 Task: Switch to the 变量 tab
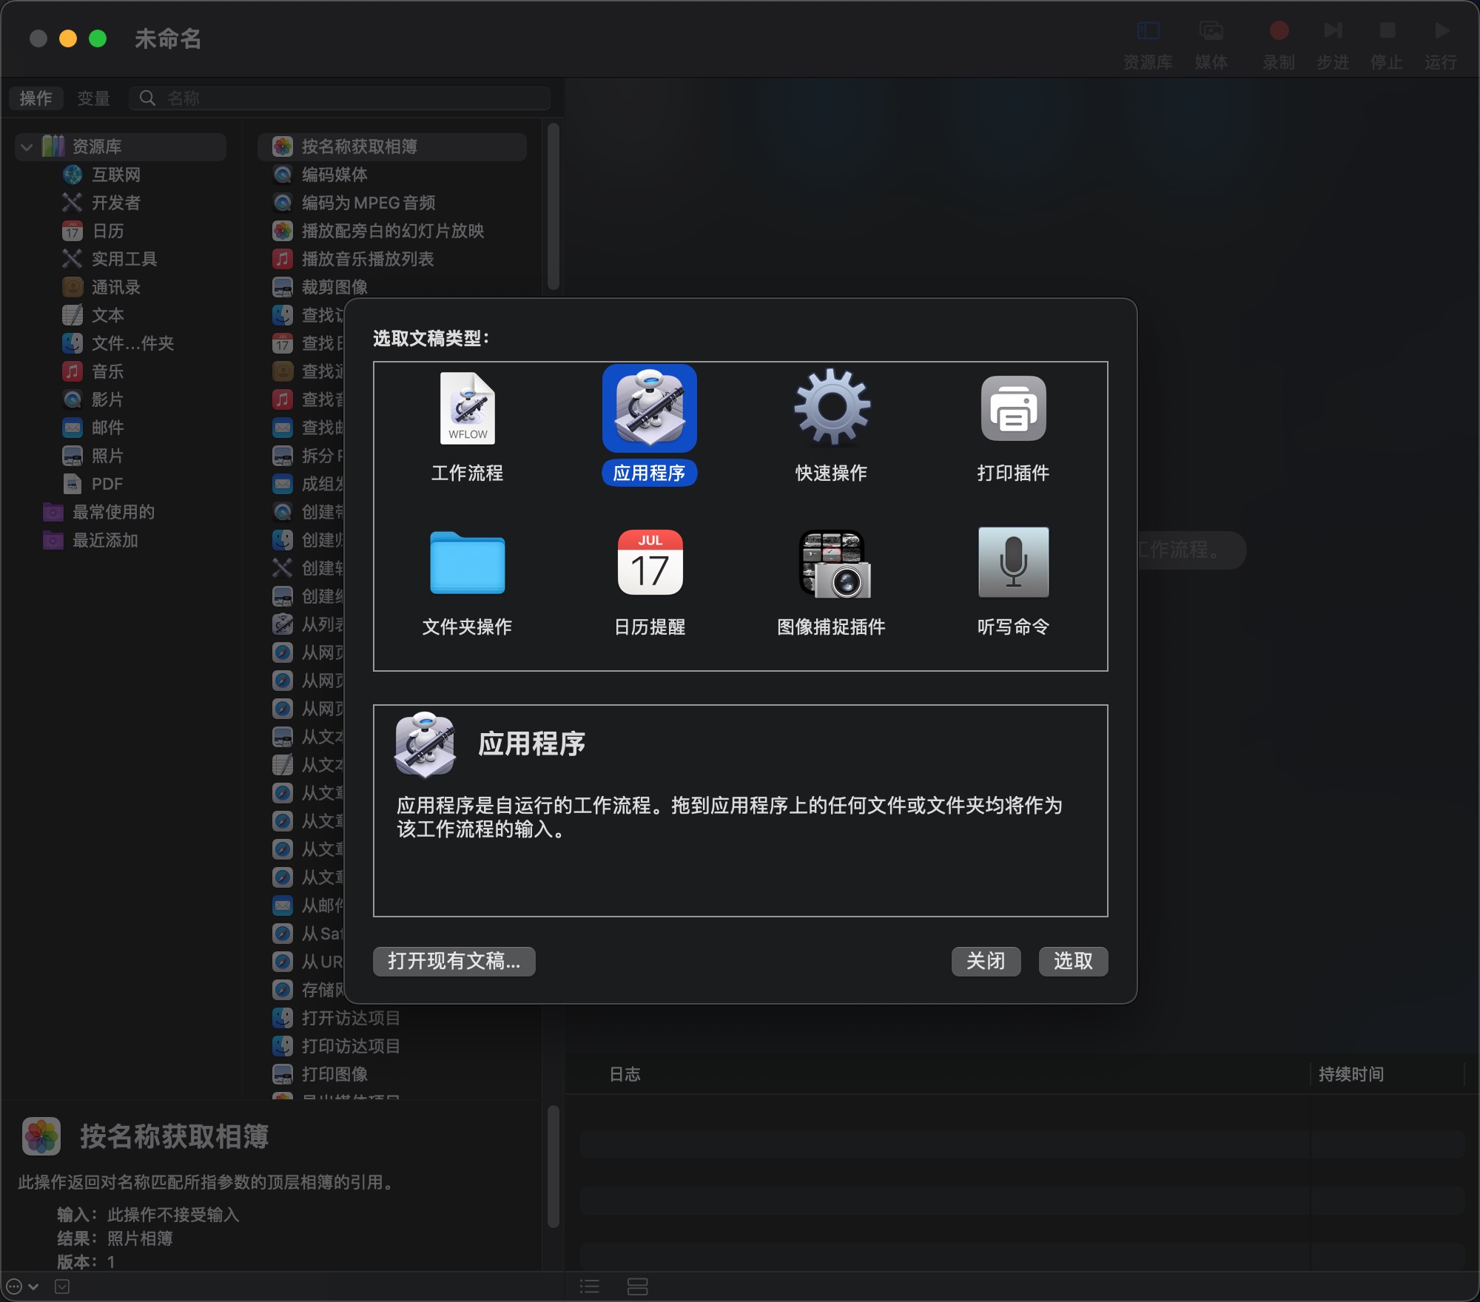pyautogui.click(x=93, y=98)
